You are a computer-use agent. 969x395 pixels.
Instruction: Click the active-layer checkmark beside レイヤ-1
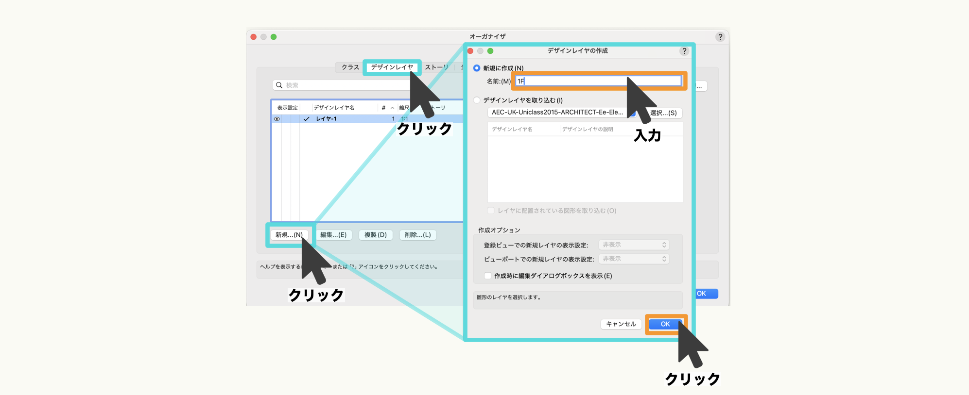[306, 119]
